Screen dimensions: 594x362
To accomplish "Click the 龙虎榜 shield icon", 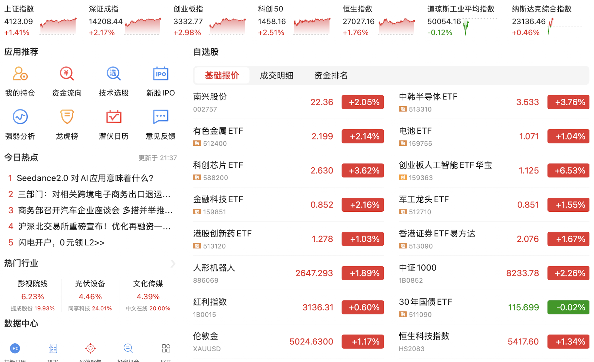I will pyautogui.click(x=67, y=117).
